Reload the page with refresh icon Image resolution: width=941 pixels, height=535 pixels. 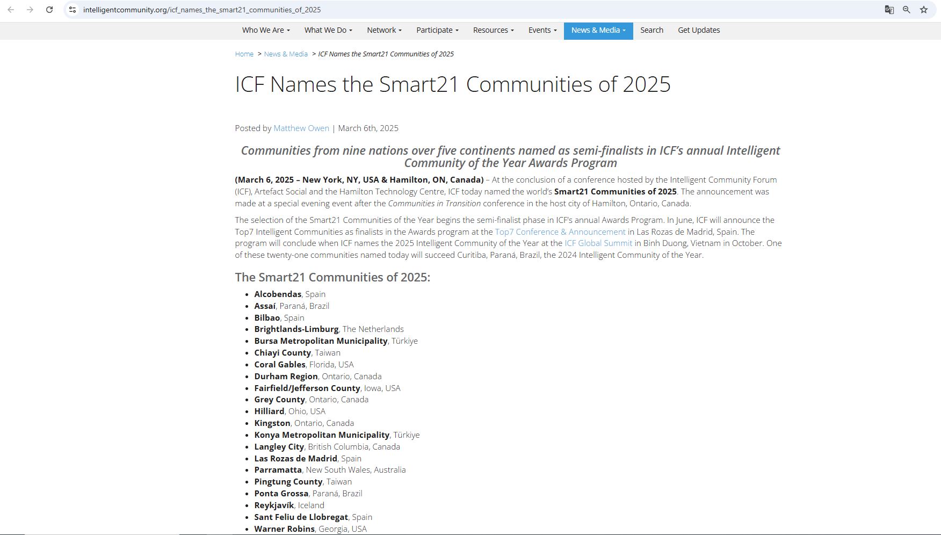tap(49, 10)
